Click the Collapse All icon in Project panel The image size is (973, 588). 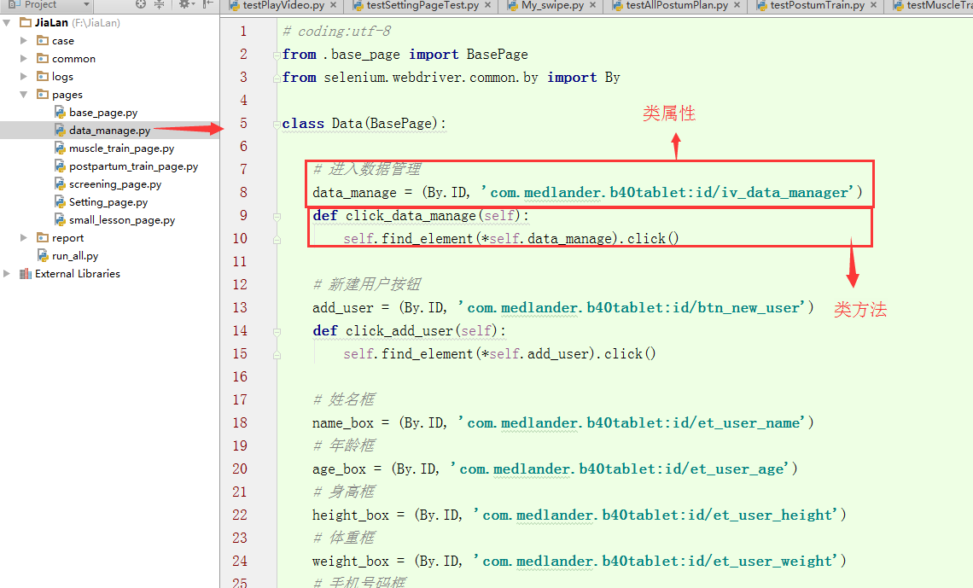click(x=160, y=4)
